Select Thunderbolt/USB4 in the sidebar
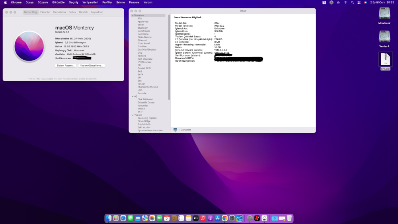The height and width of the screenshot is (224, 398). (x=148, y=87)
